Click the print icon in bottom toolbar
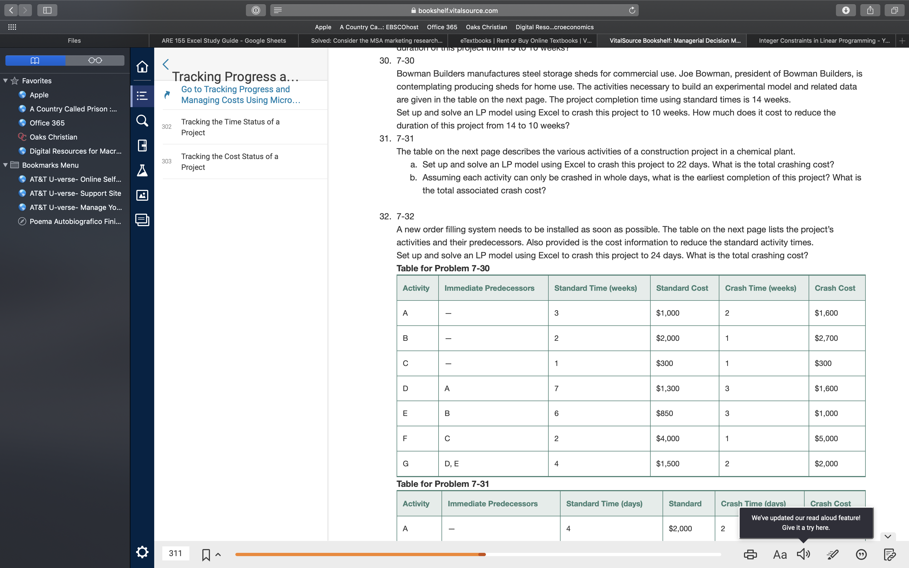The image size is (909, 568). tap(752, 554)
